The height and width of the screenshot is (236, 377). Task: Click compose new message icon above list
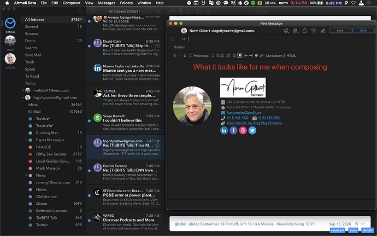93,11
